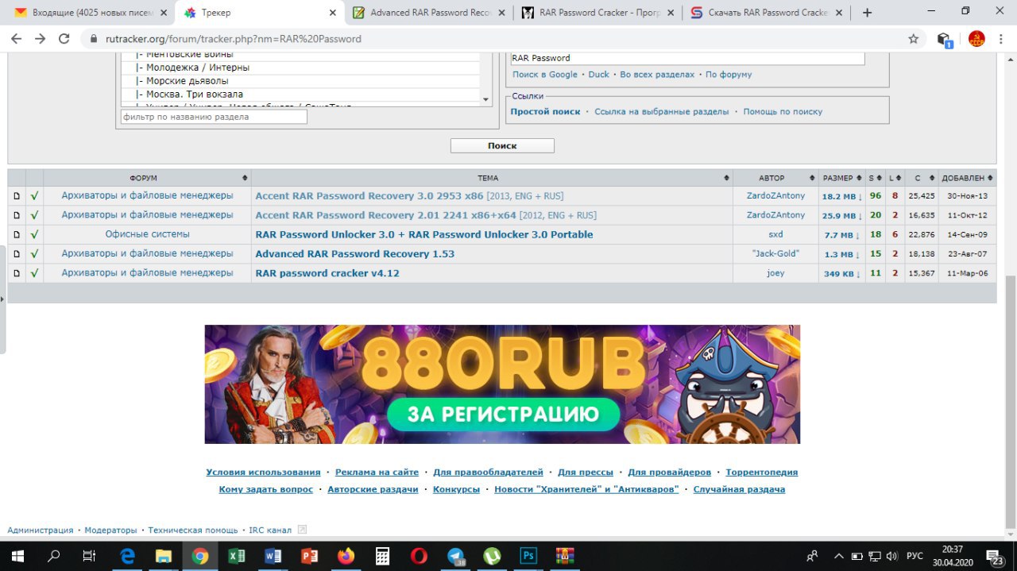Open the document icon of the RAR password cracker v4.12 row
The width and height of the screenshot is (1017, 571).
pyautogui.click(x=17, y=273)
